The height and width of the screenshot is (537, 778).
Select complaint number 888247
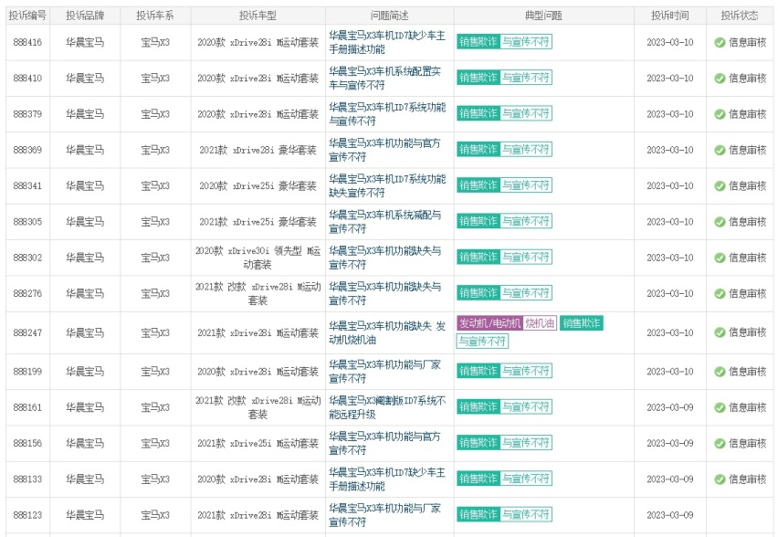(27, 332)
